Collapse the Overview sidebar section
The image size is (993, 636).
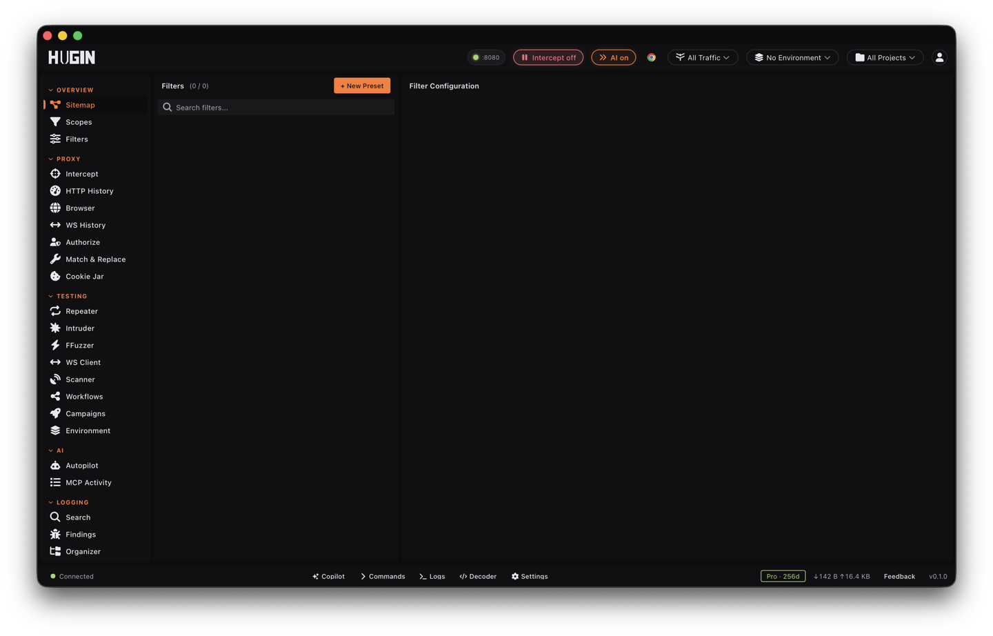(71, 90)
